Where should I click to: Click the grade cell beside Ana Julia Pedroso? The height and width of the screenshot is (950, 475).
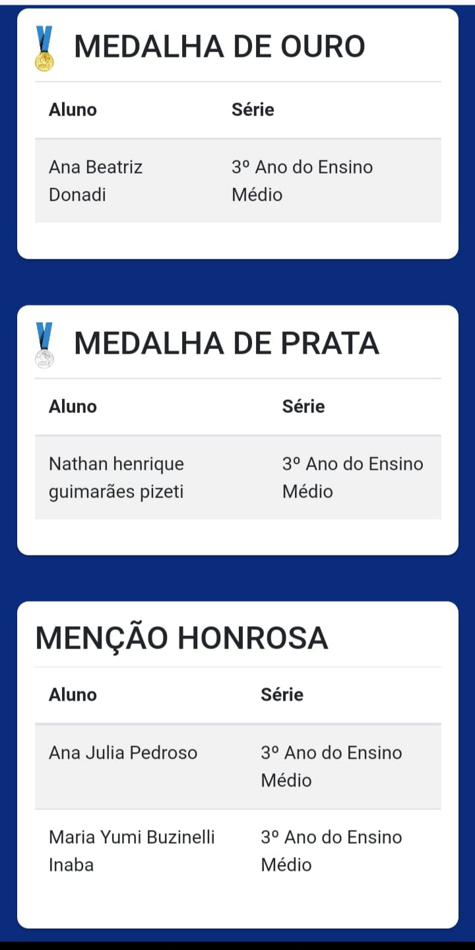[332, 767]
